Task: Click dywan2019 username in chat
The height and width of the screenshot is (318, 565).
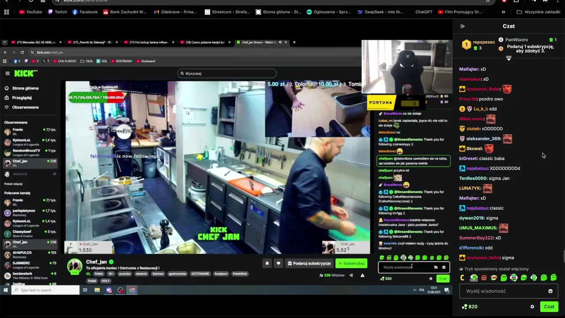Action: (x=471, y=218)
